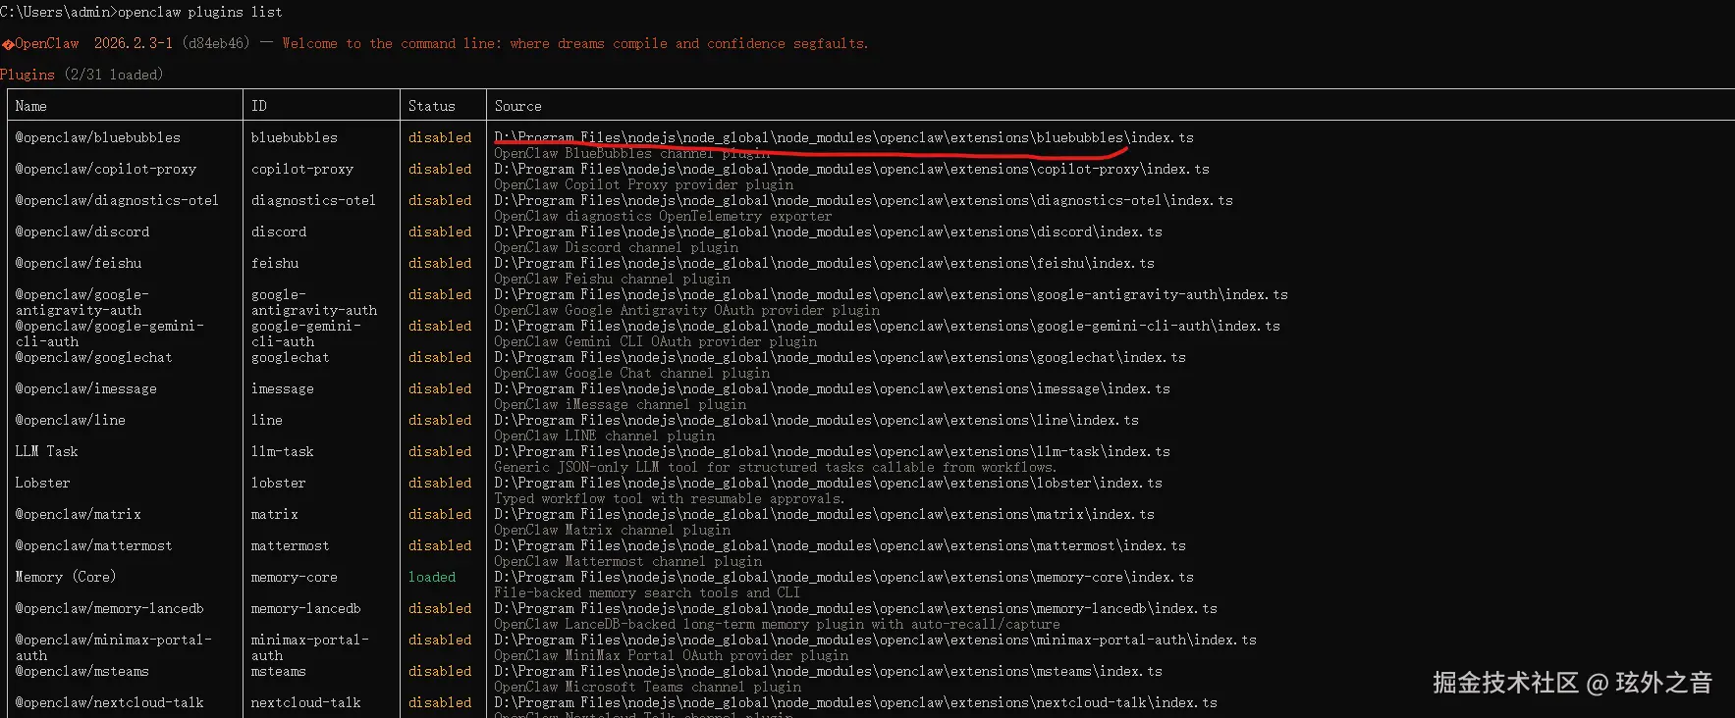1735x718 pixels.
Task: Click the 'openclaw plugins list' command text
Action: [199, 12]
